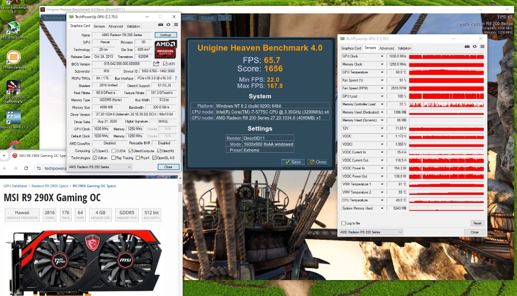This screenshot has height=296, width=517.
Task: Click Close in Heaven Benchmark results
Action: coord(318,162)
